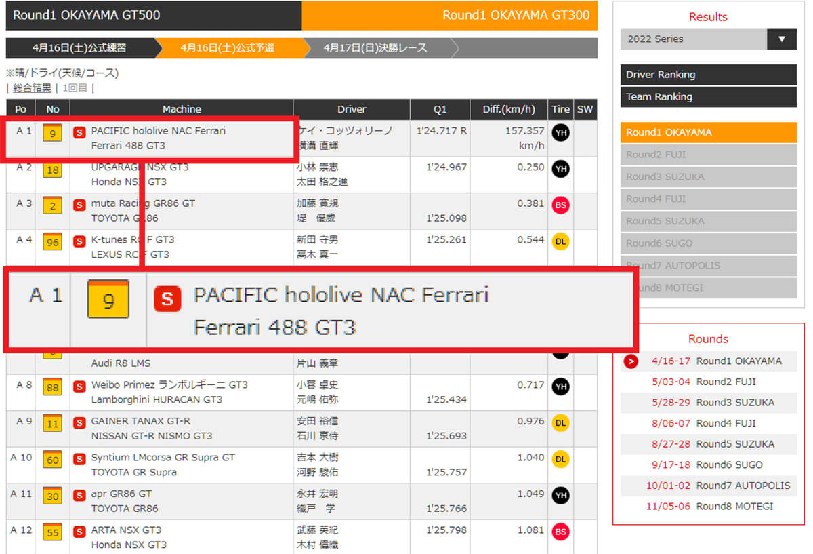
Task: Click the BS tire icon in the ARTA NSX row
Action: (x=560, y=532)
